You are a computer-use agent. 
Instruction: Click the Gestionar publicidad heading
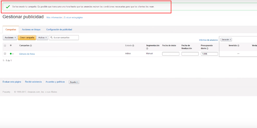point(23,17)
